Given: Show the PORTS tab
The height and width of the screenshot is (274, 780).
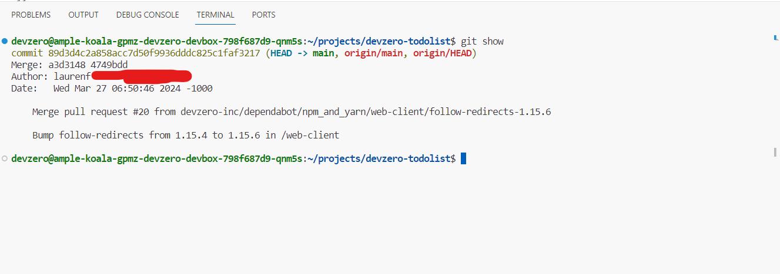Looking at the screenshot, I should [x=264, y=15].
